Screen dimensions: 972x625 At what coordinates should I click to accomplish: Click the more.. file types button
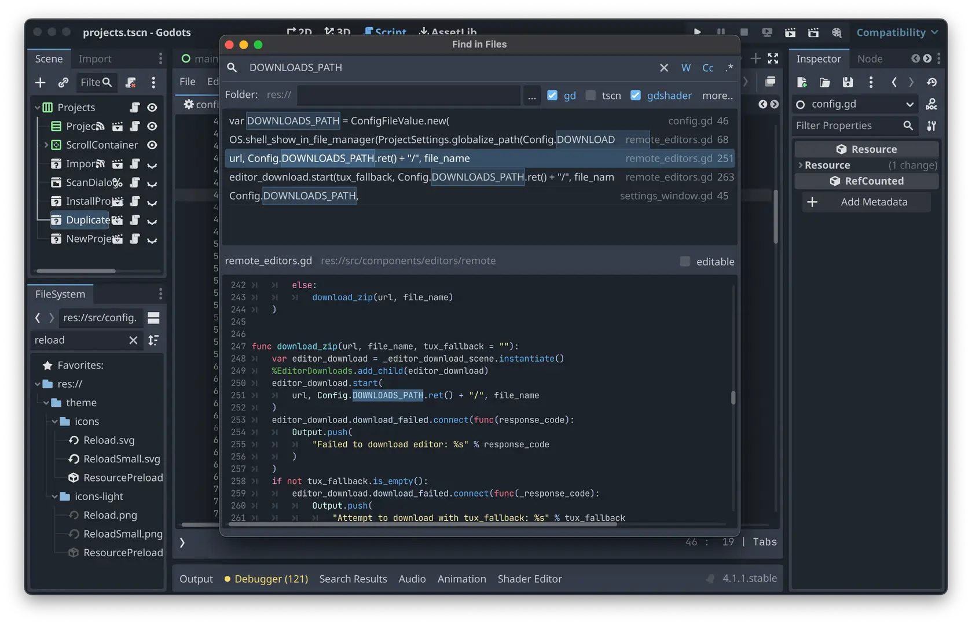[x=717, y=95]
